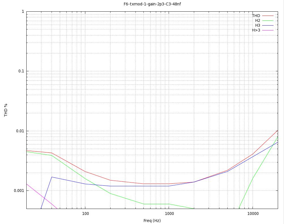Click the x-axis tick label 100
The height and width of the screenshot is (224, 284).
[x=86, y=214]
